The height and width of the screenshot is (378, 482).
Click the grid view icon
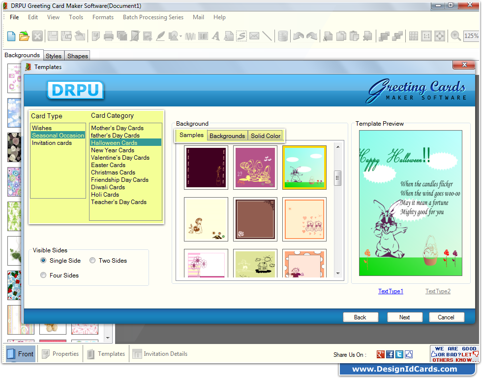tap(414, 36)
